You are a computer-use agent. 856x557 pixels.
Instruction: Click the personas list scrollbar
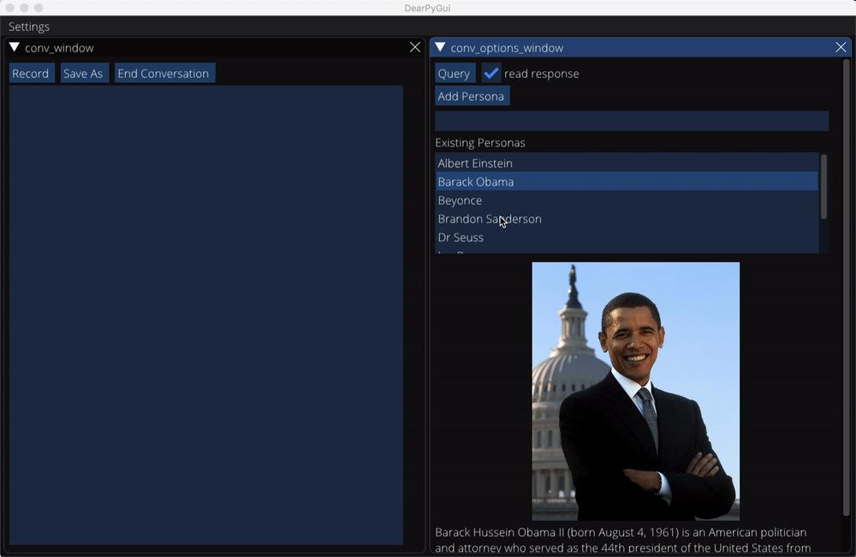point(823,187)
